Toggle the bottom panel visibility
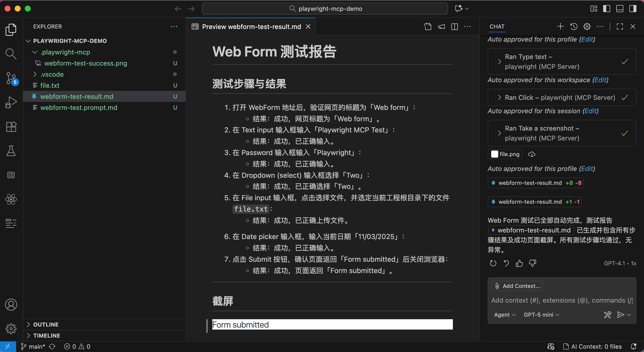 pos(620,8)
